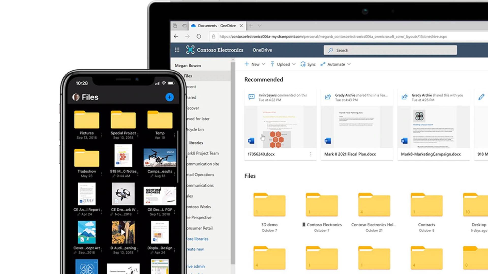The height and width of the screenshot is (274, 488).
Task: Open the 17056240.docx preview thumbnail
Action: tap(280, 127)
